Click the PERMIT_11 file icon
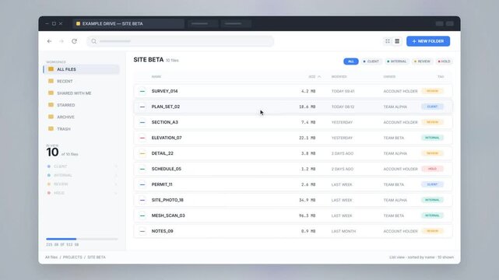499x280 pixels. coord(142,184)
